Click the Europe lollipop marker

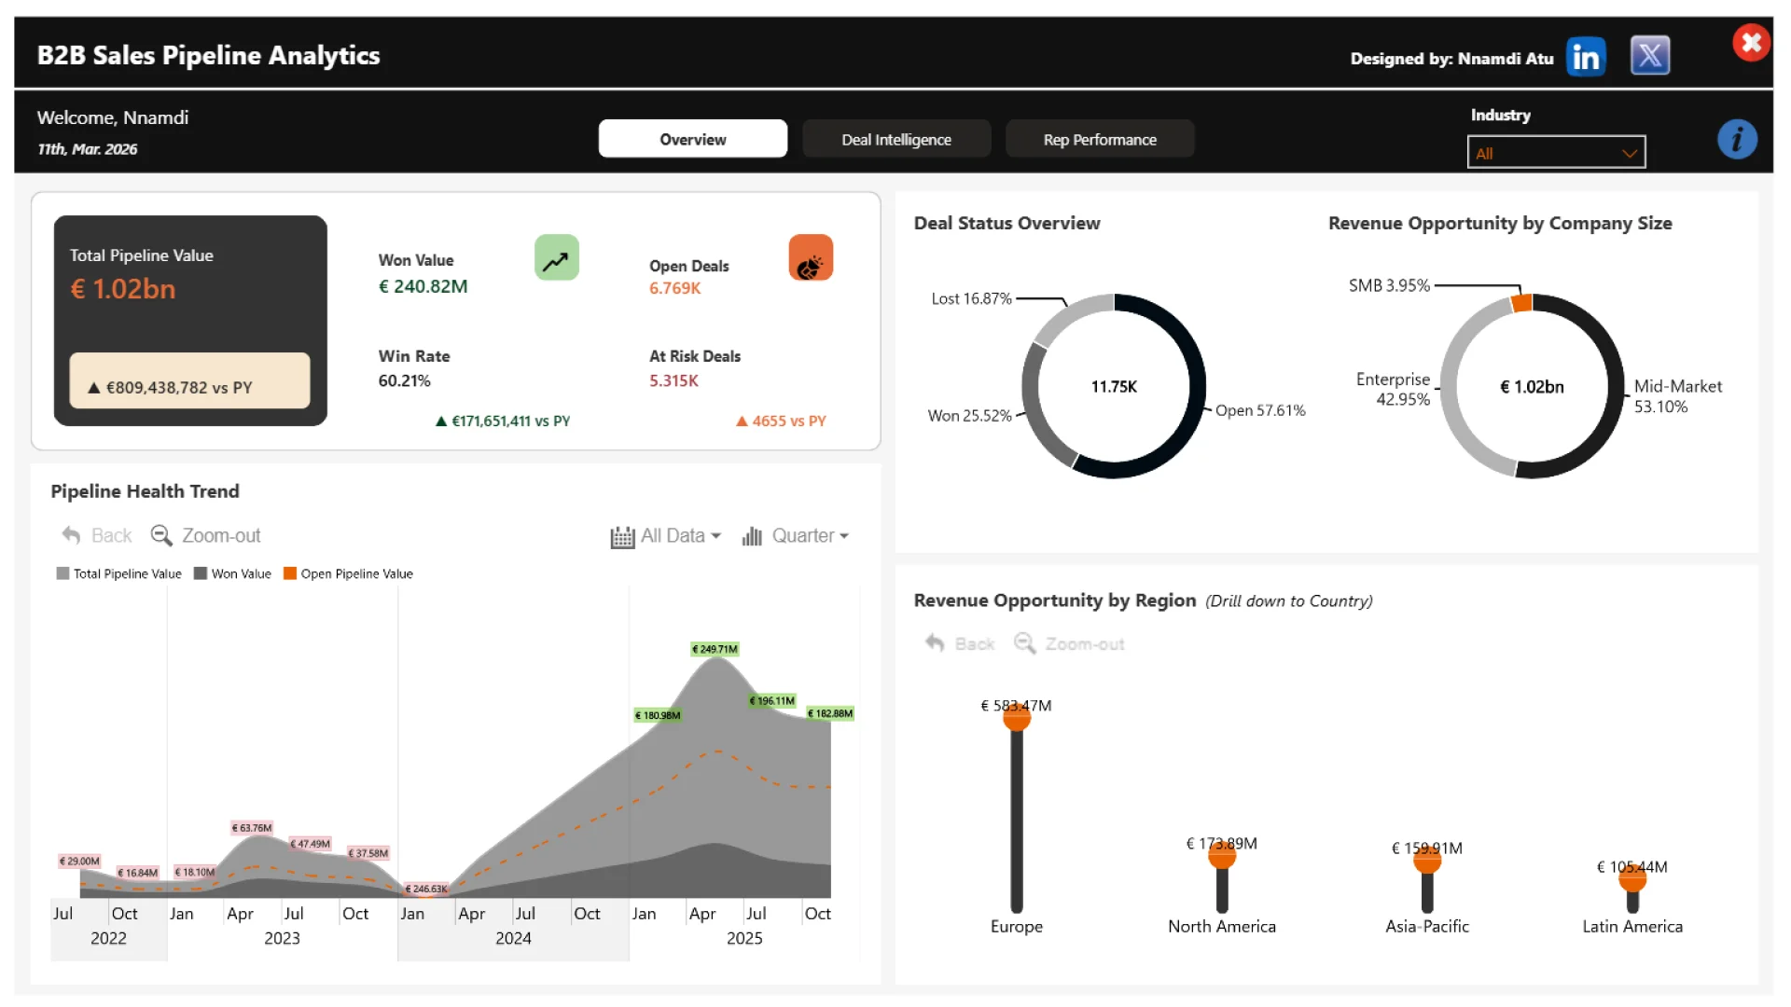(x=1016, y=718)
